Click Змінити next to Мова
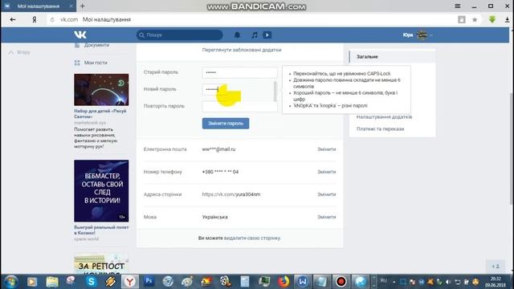This screenshot has width=514, height=289. pos(327,217)
